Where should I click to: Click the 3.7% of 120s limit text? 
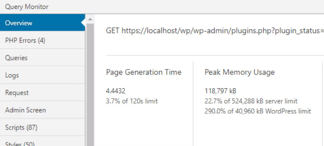point(132,101)
